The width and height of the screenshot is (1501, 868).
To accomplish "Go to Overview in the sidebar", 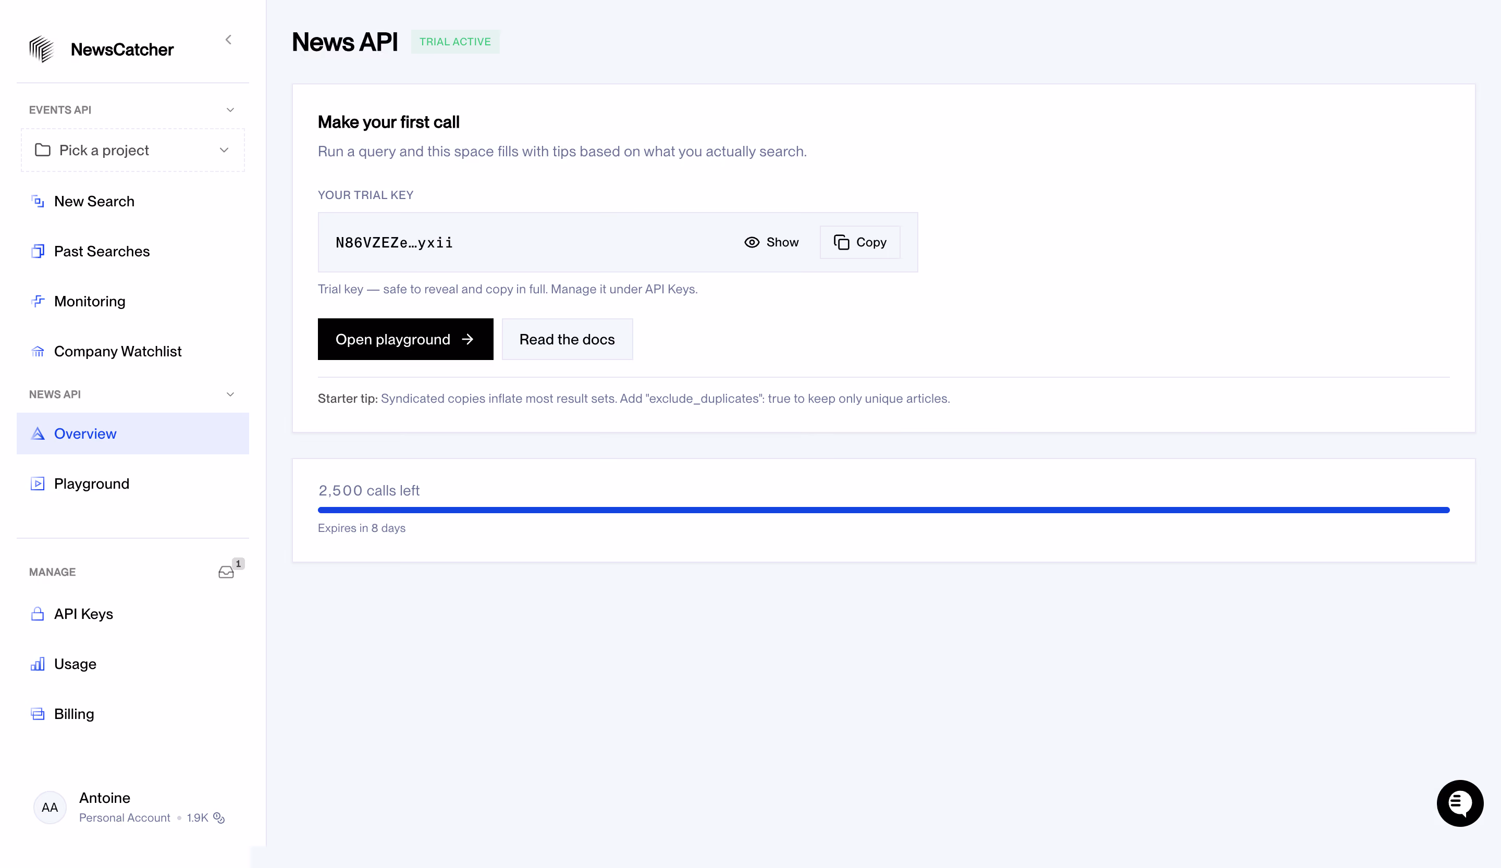I will tap(133, 433).
